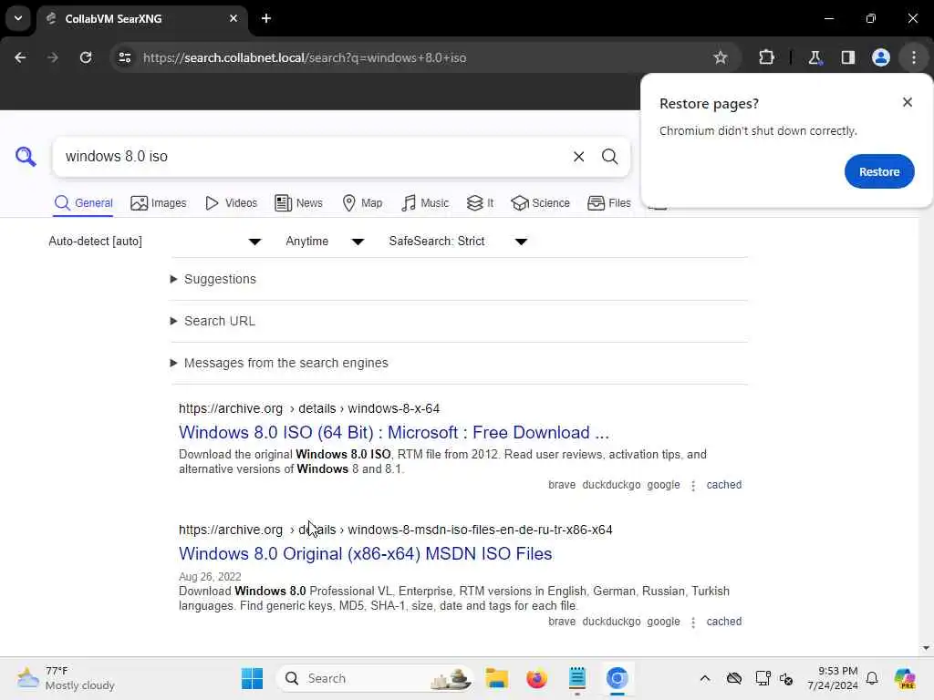Open the Chromium three-dot menu

[914, 57]
